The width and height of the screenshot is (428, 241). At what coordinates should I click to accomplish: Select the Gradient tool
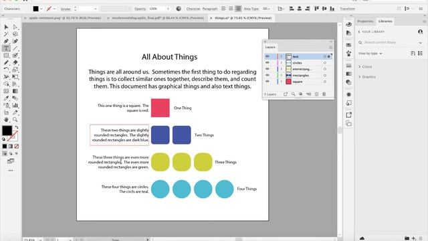15,91
